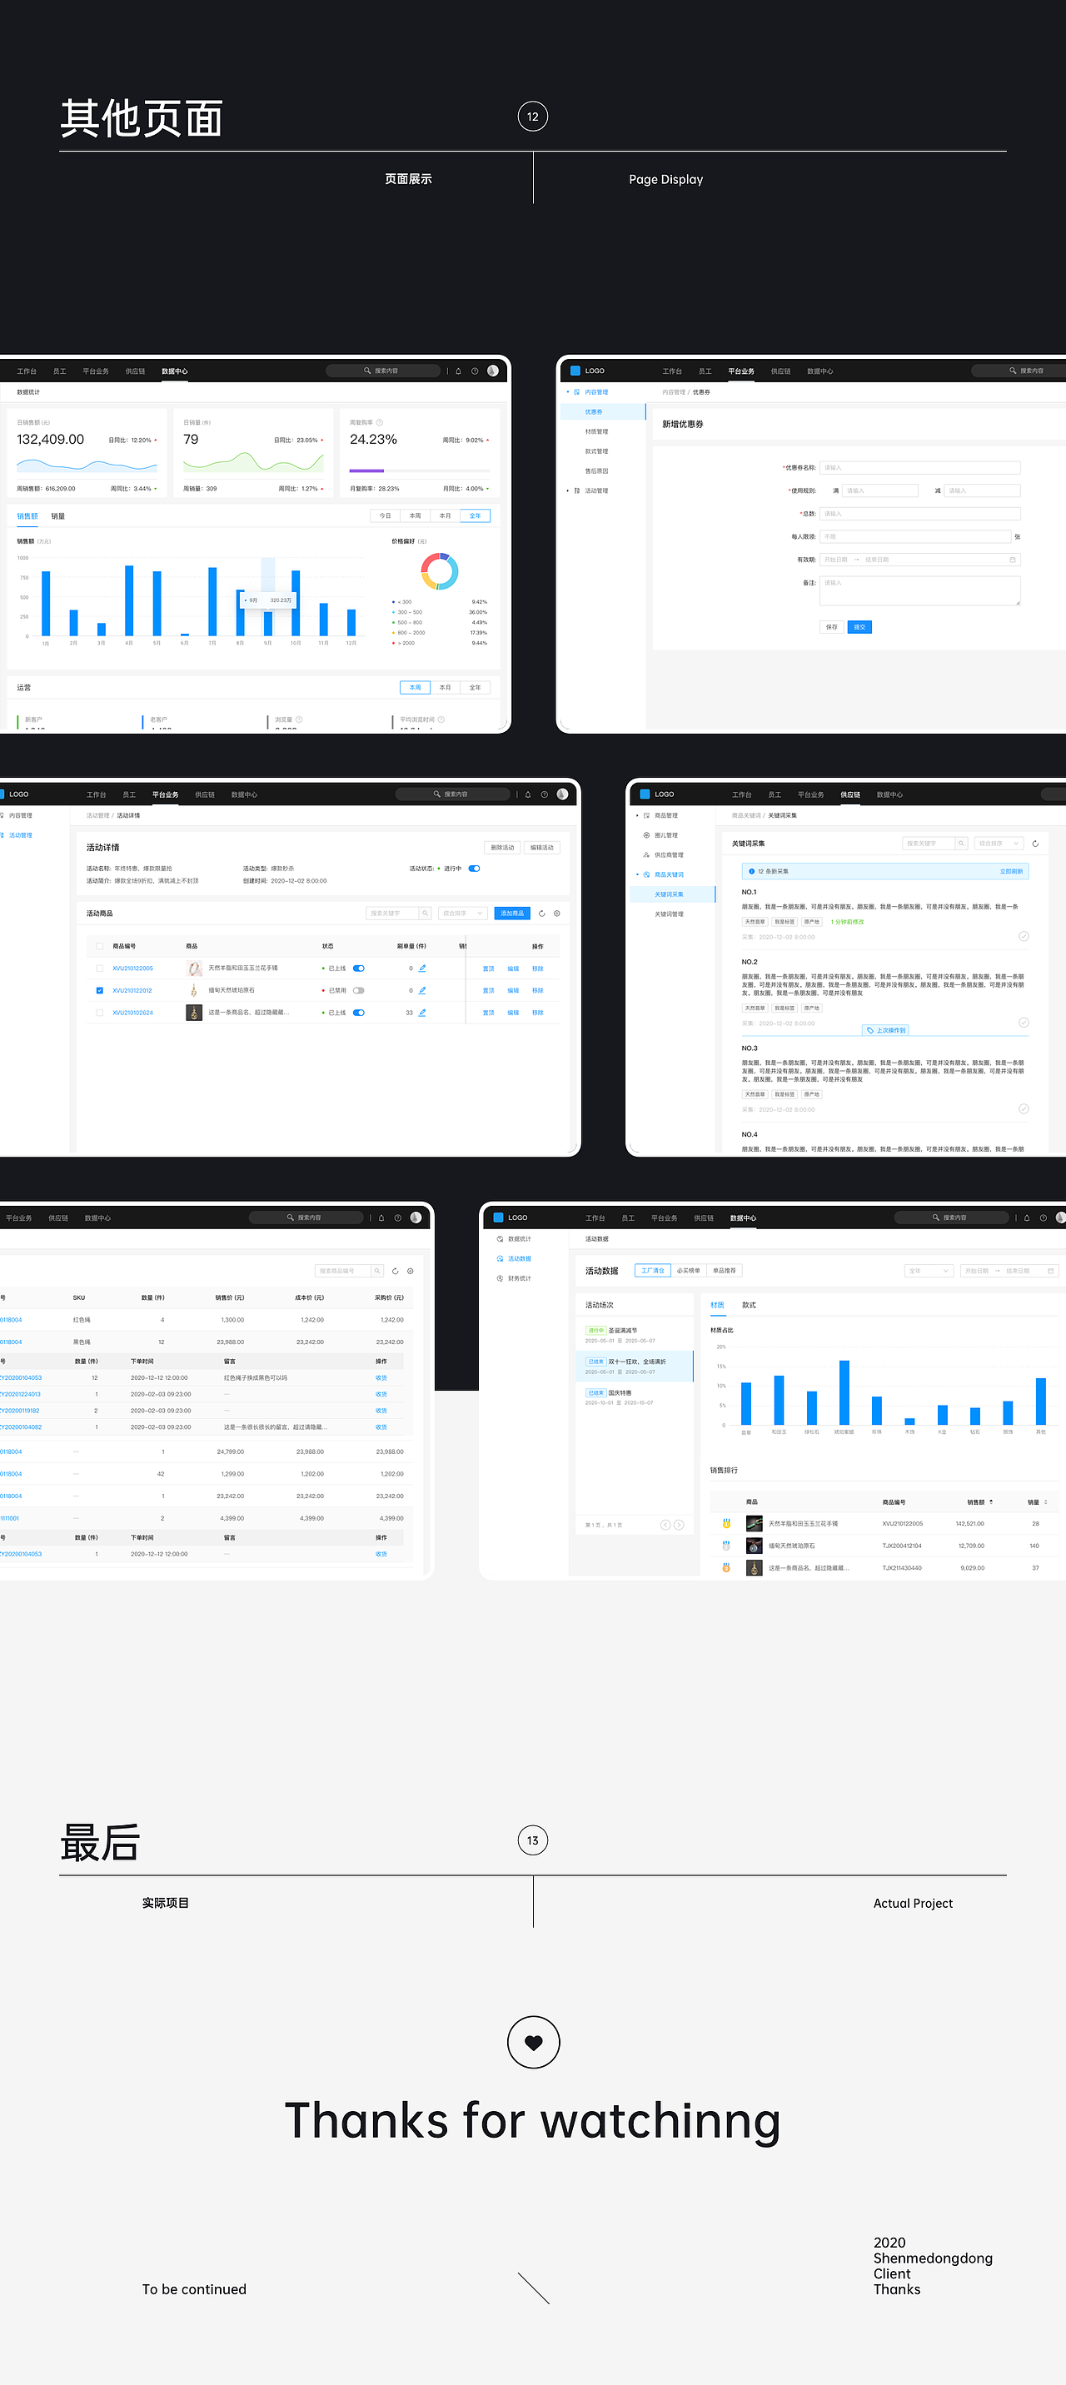Click the bell icon in the activity data window
The image size is (1066, 2385).
(x=1026, y=1217)
